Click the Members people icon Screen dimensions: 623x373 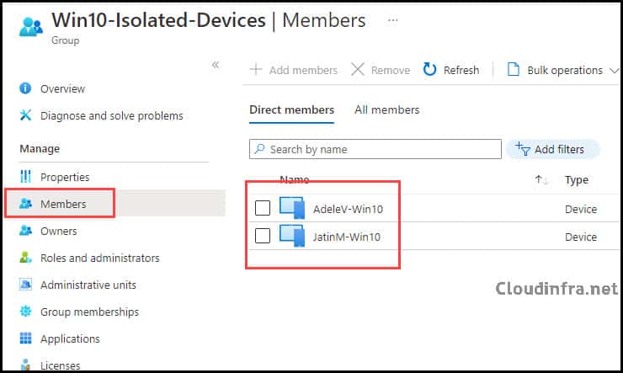(26, 204)
